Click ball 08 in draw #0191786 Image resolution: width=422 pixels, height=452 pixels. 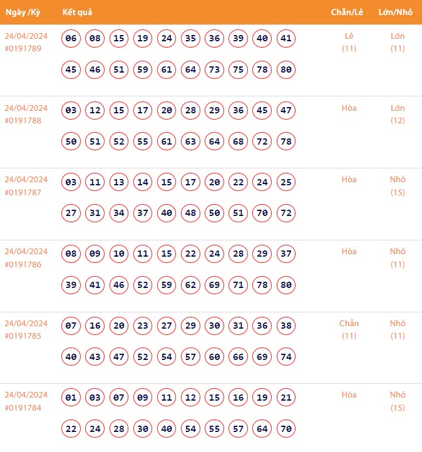(x=71, y=254)
